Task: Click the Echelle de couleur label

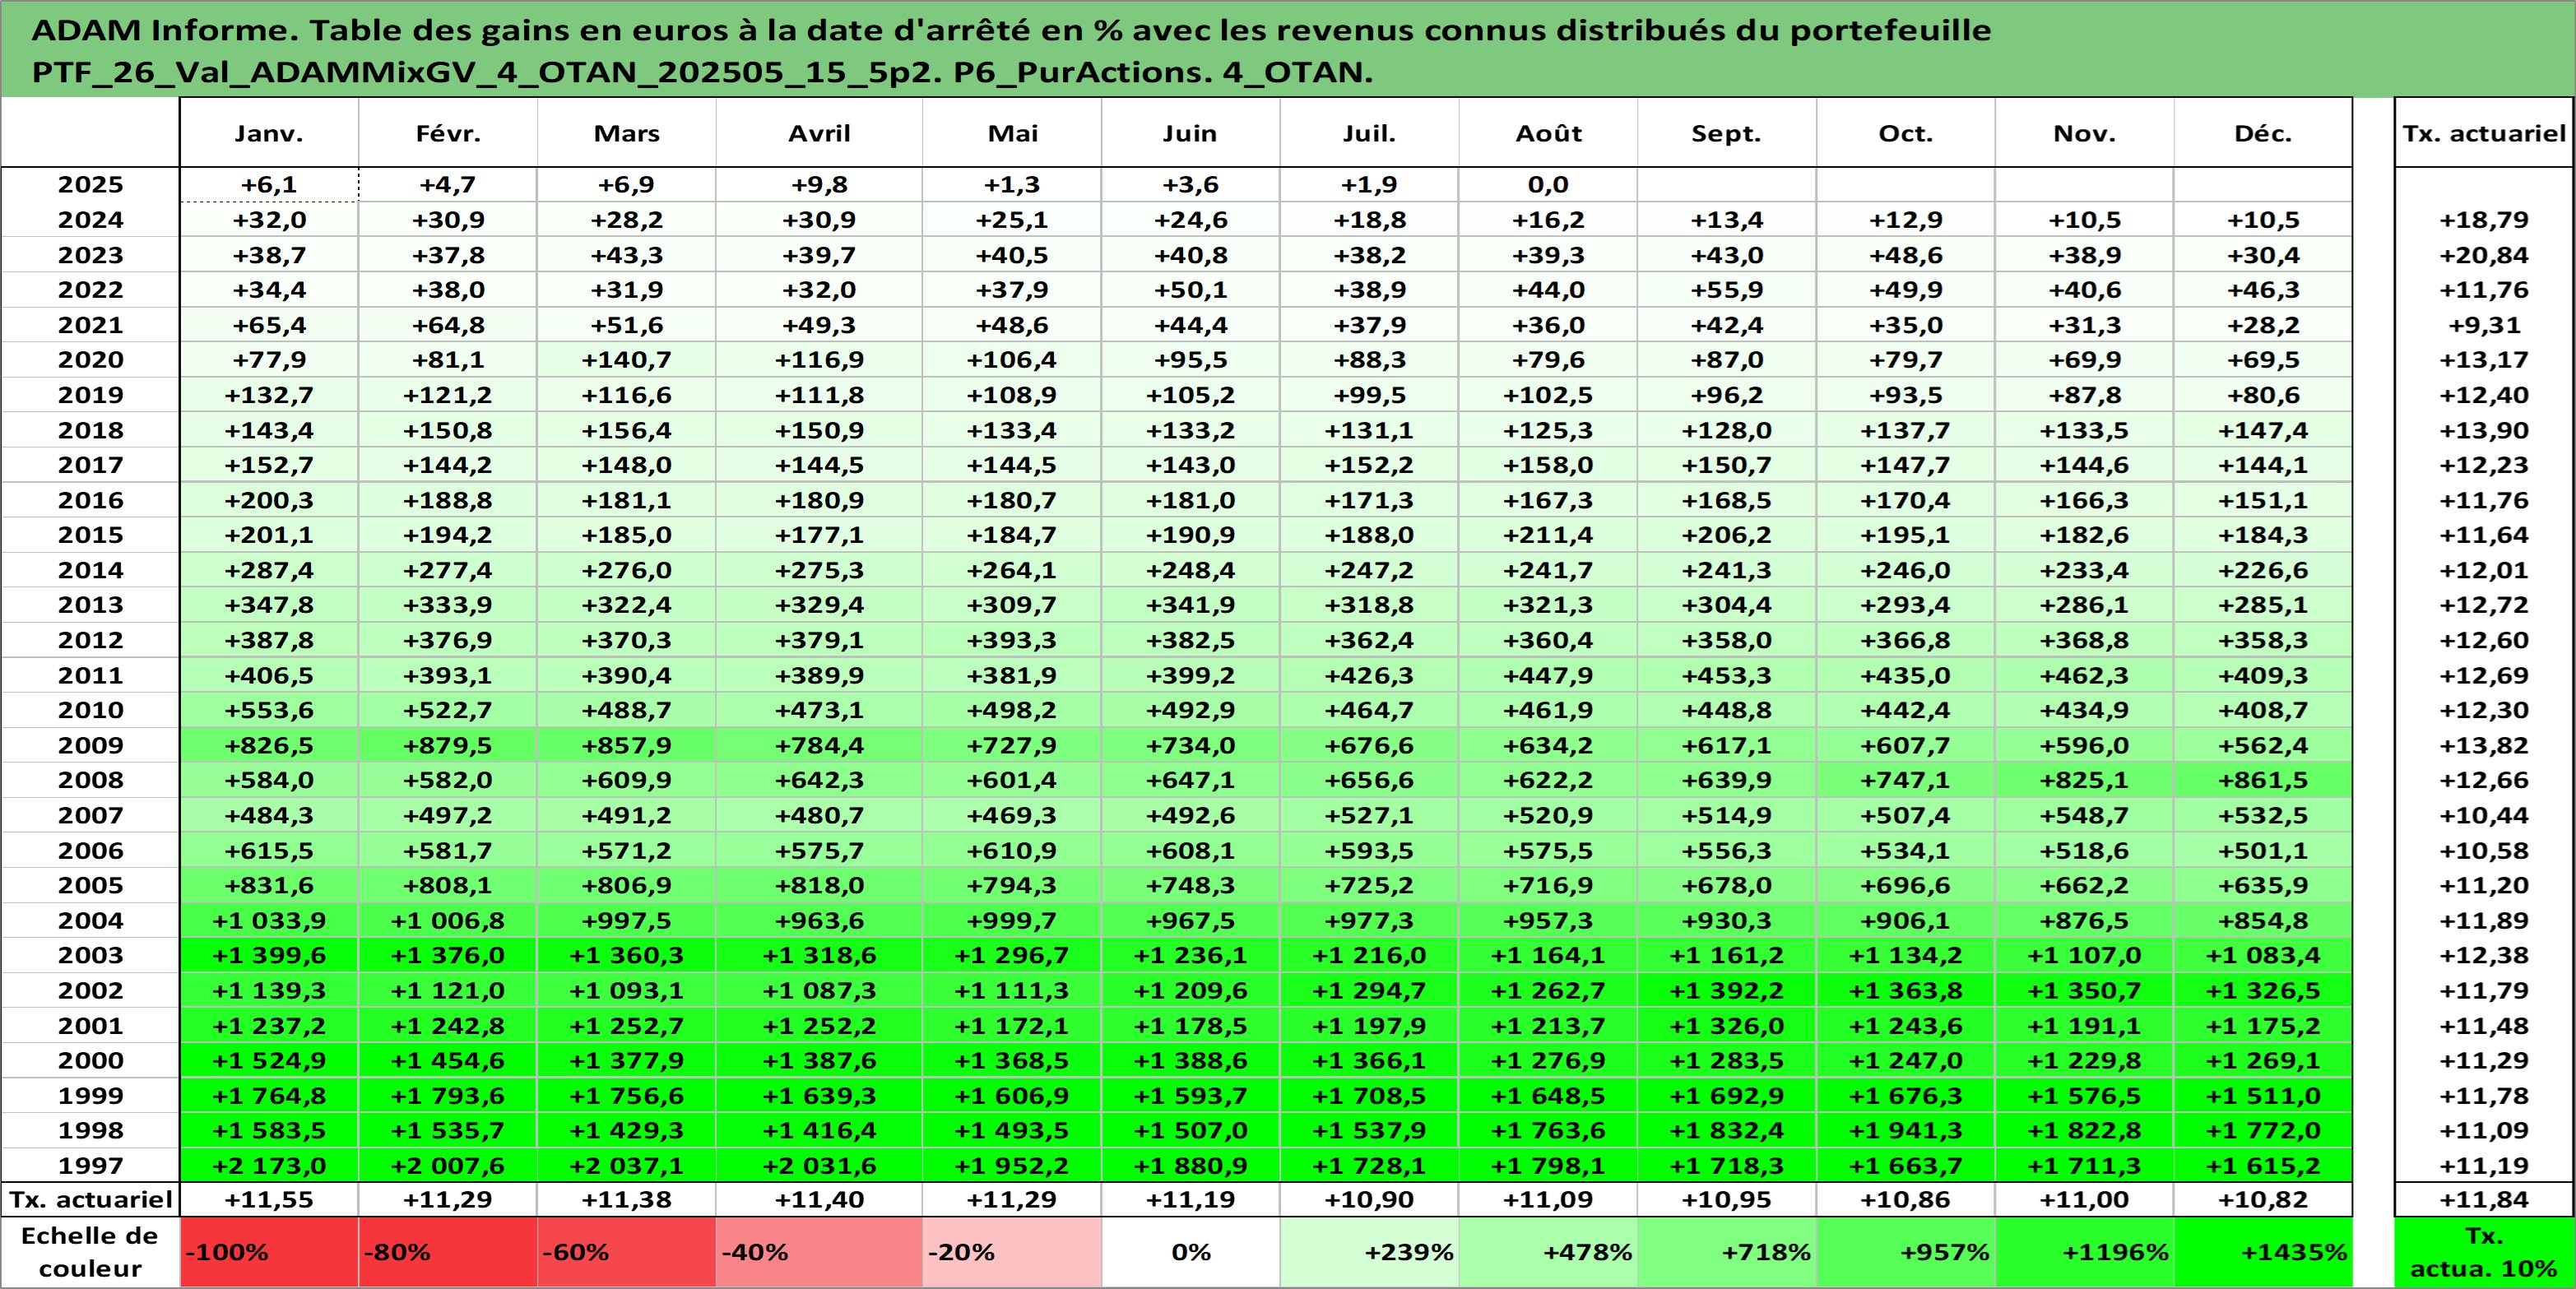Action: point(90,1252)
